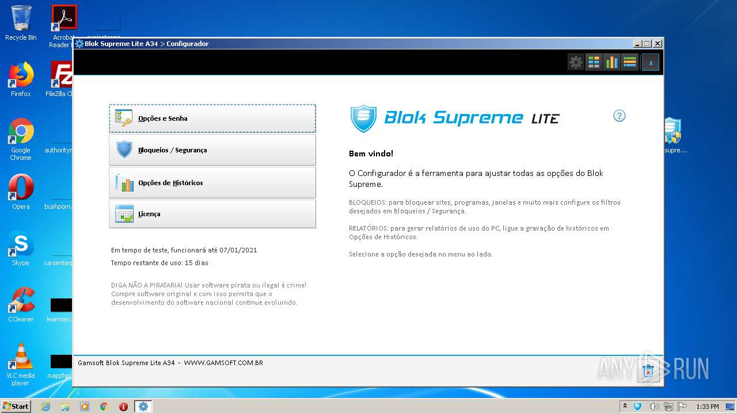
Task: Open VLC media player desktop shortcut
Action: (21, 365)
